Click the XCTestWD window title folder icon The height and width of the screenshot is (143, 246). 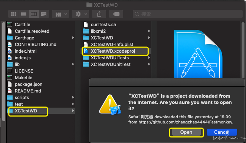coord(89,5)
